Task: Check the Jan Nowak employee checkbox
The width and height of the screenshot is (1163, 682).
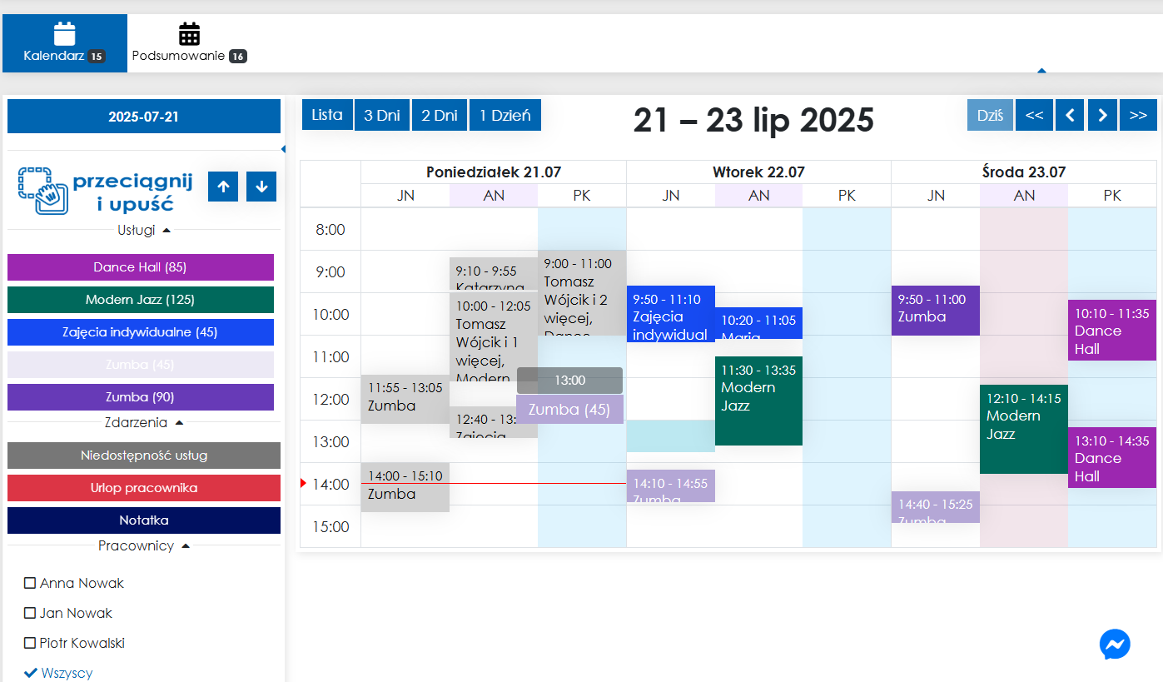Action: [30, 613]
